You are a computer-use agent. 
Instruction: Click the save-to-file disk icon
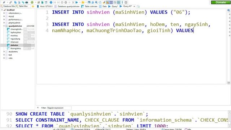pyautogui.click(x=89, y=3)
